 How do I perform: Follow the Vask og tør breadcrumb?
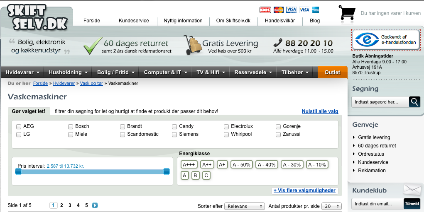point(91,83)
